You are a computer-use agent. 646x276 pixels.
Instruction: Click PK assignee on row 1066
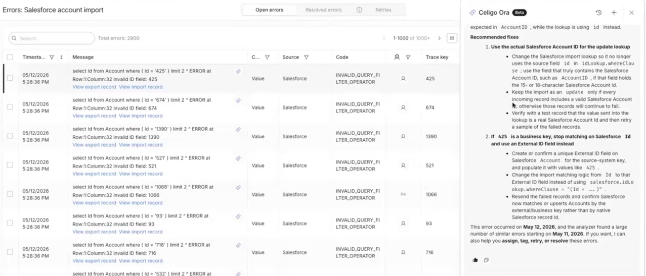(x=403, y=194)
